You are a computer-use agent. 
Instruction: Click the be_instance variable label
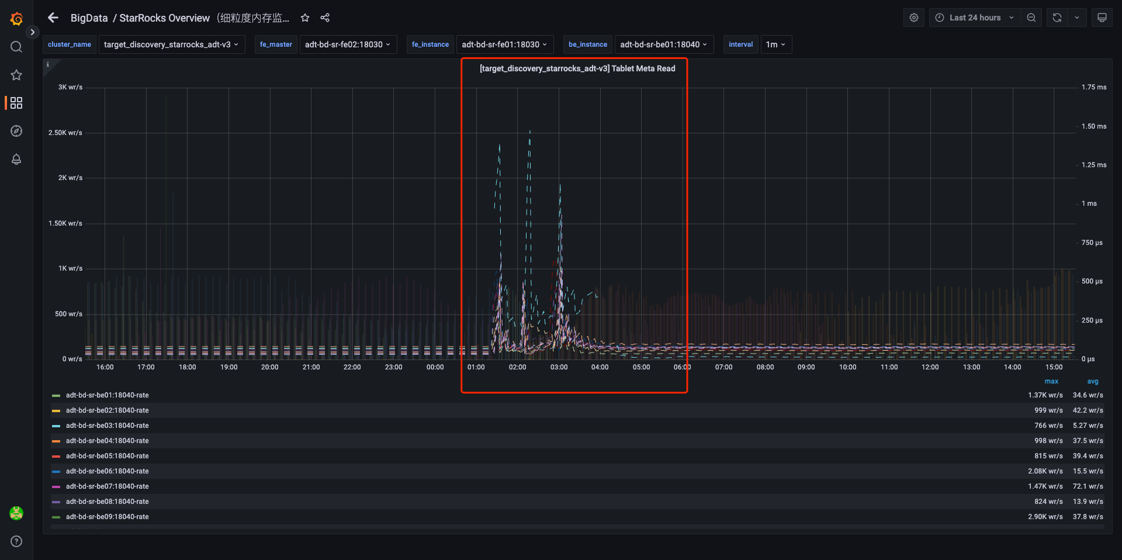(588, 44)
